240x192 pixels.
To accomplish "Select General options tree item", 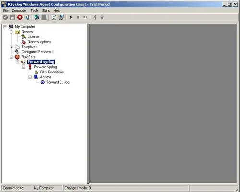I will pyautogui.click(x=39, y=42).
